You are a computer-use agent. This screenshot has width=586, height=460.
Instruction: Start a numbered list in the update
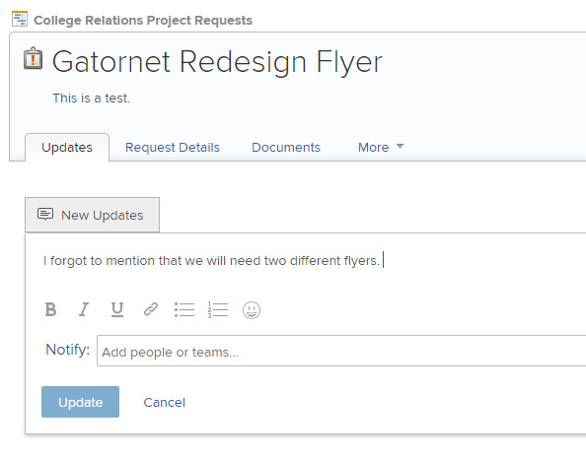217,309
